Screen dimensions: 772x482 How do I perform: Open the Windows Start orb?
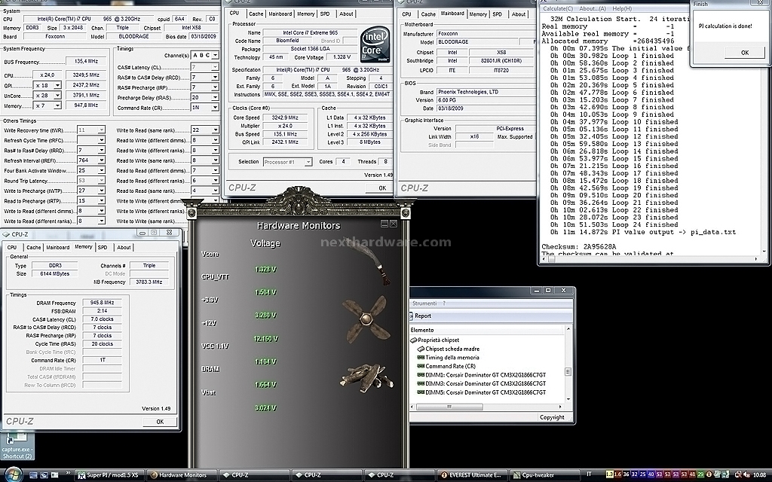(x=14, y=474)
